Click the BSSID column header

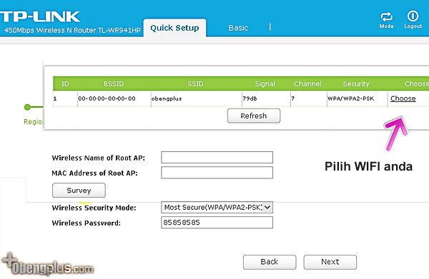(114, 83)
